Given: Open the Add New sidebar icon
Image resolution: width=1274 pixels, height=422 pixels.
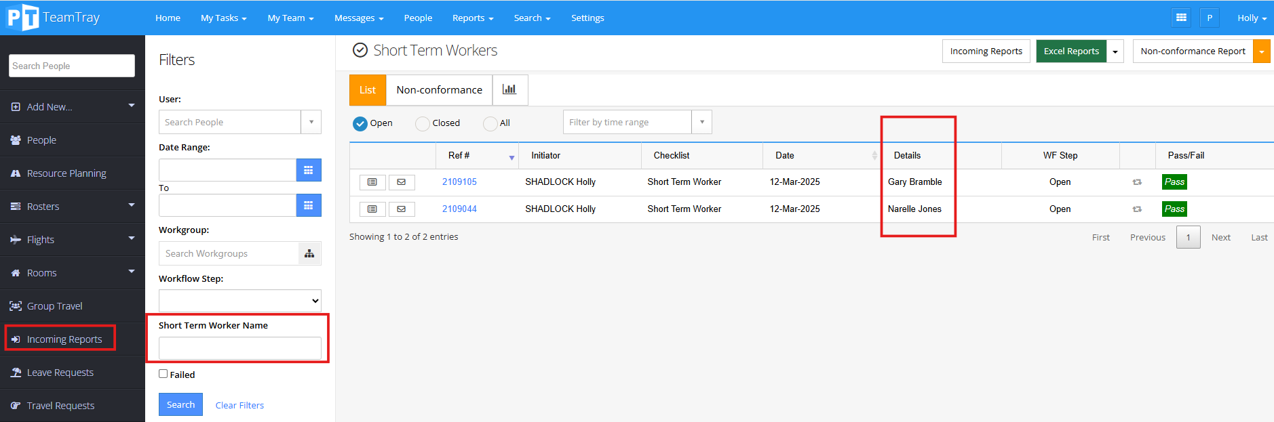Looking at the screenshot, I should [16, 107].
